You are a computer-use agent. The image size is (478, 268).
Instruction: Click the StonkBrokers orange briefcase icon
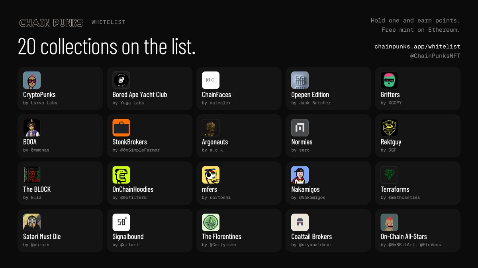pyautogui.click(x=121, y=127)
